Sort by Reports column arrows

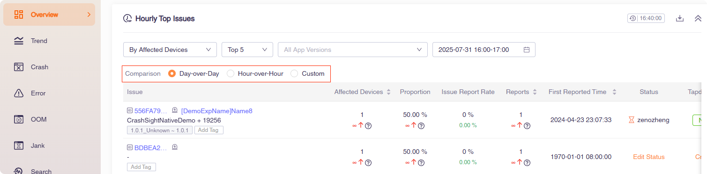pos(535,92)
